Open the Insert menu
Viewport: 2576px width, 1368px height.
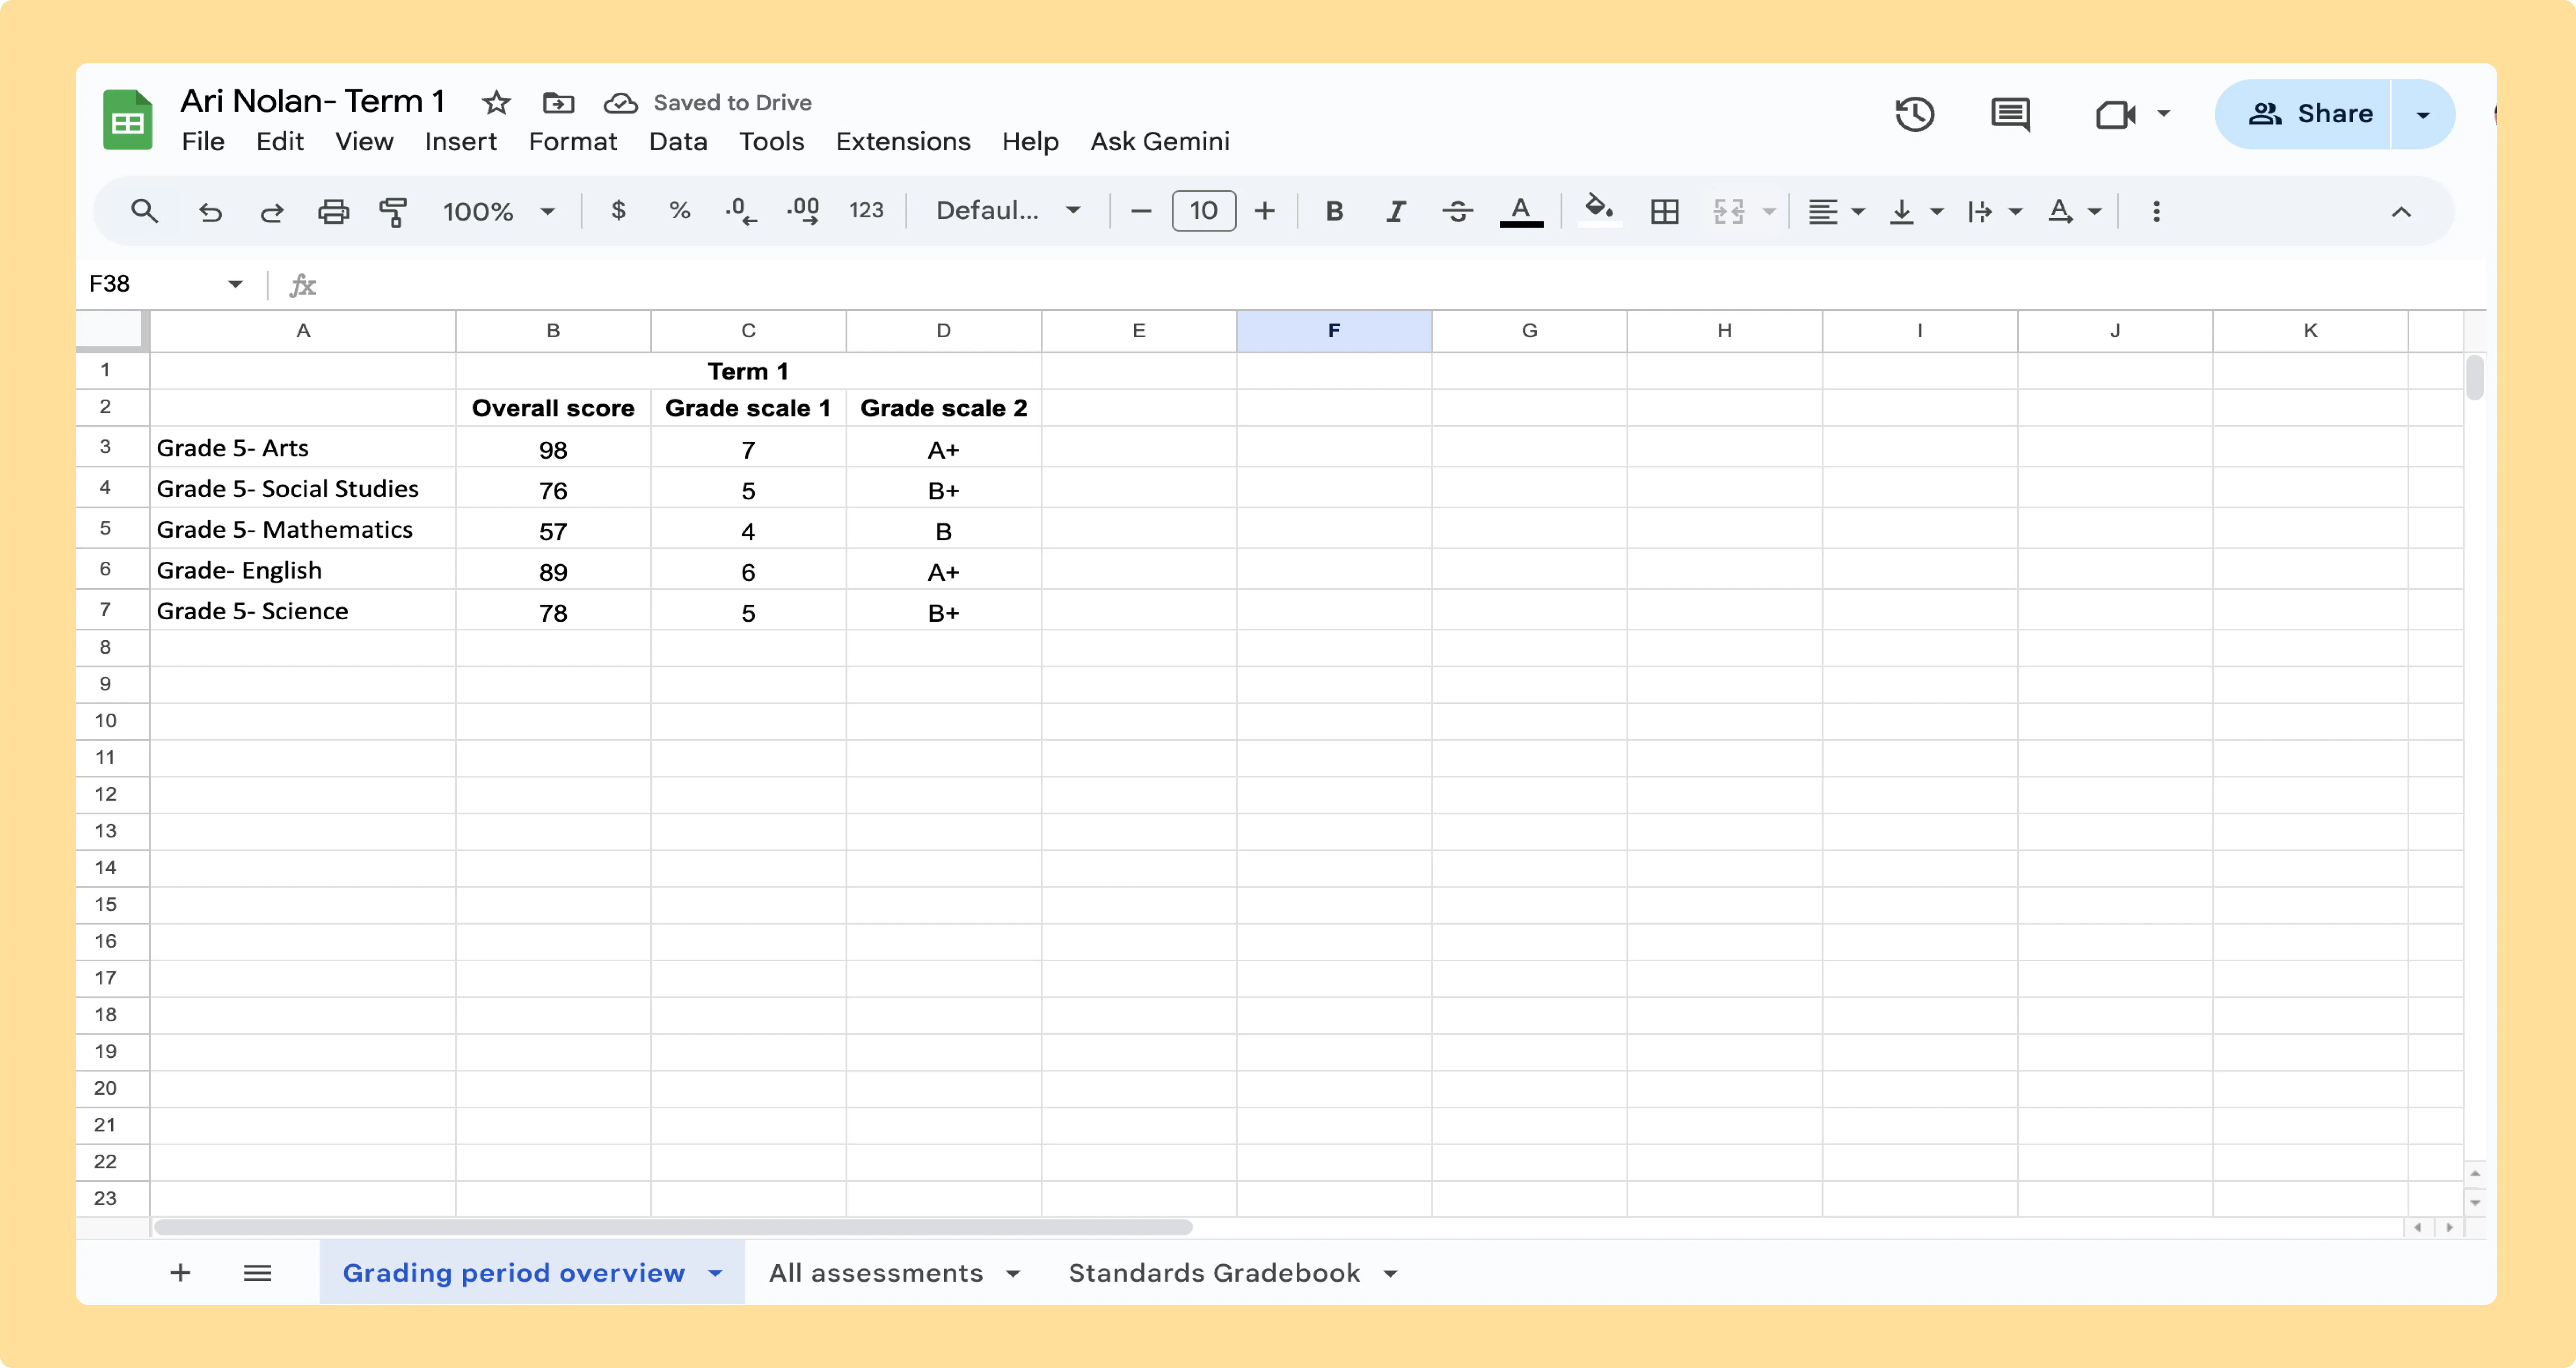461,142
